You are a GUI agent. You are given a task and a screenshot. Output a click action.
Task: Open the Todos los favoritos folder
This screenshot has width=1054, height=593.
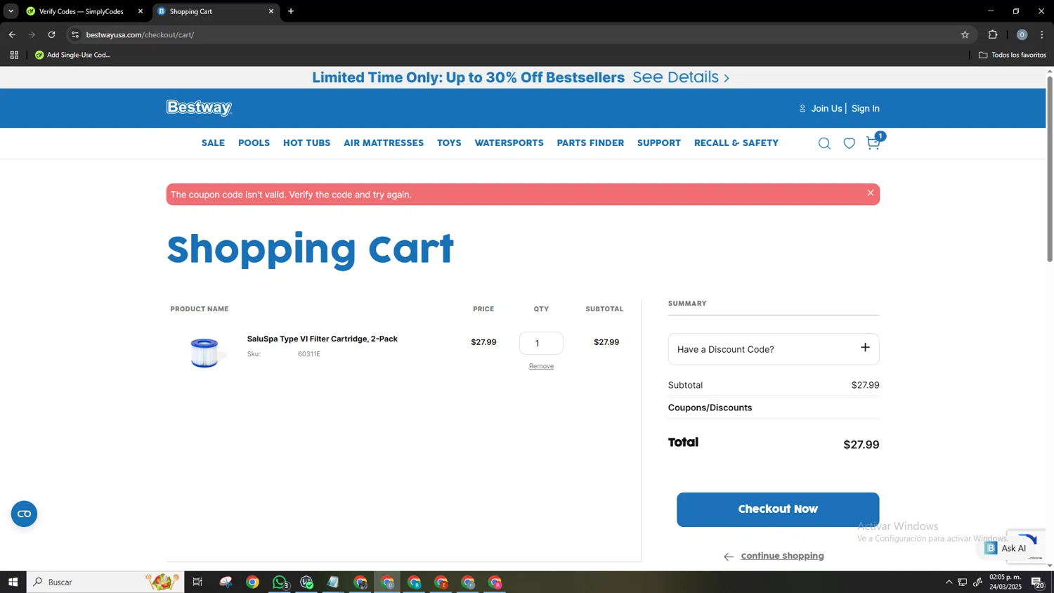coord(1013,55)
